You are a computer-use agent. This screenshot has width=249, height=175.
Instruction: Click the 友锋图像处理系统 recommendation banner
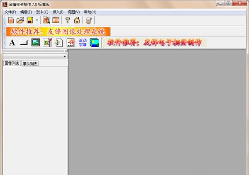pyautogui.click(x=59, y=32)
